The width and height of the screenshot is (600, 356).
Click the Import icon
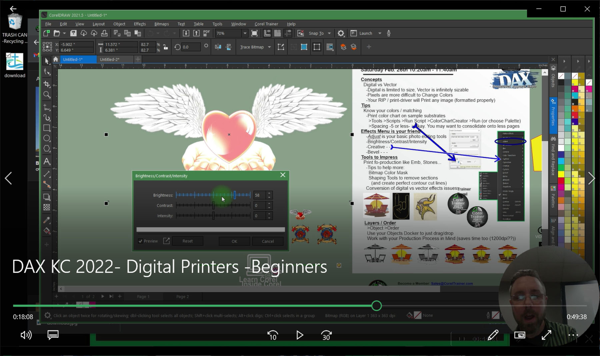tap(186, 33)
